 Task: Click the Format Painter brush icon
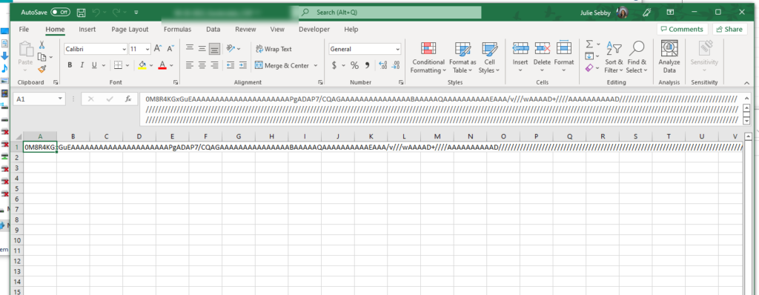coord(42,69)
